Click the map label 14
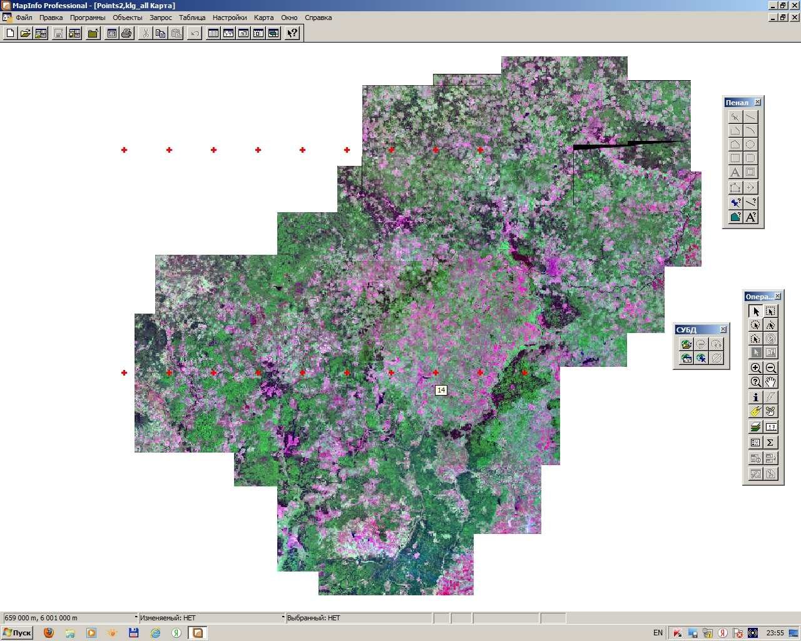This screenshot has width=801, height=641. tap(441, 390)
